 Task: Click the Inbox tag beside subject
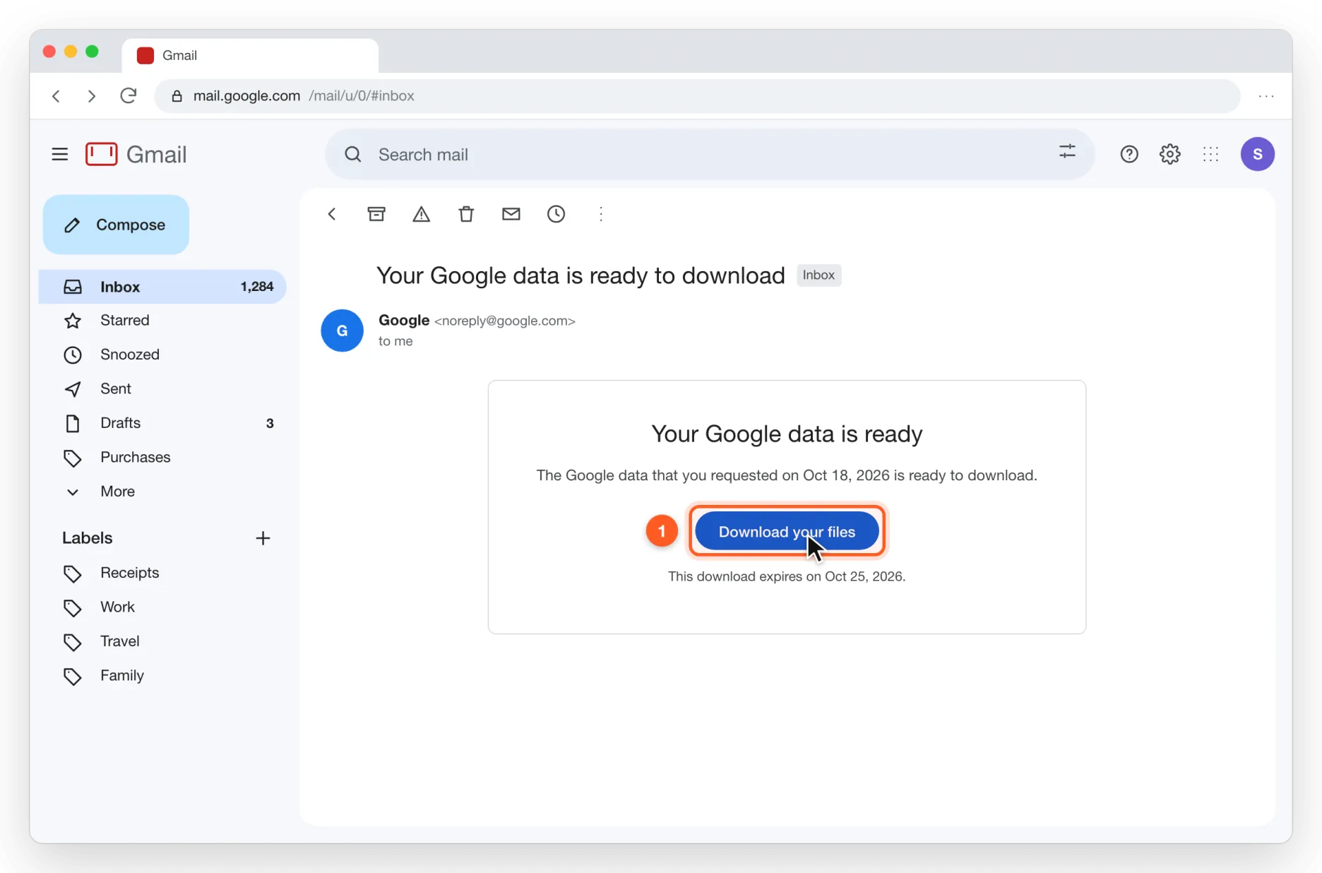818,275
